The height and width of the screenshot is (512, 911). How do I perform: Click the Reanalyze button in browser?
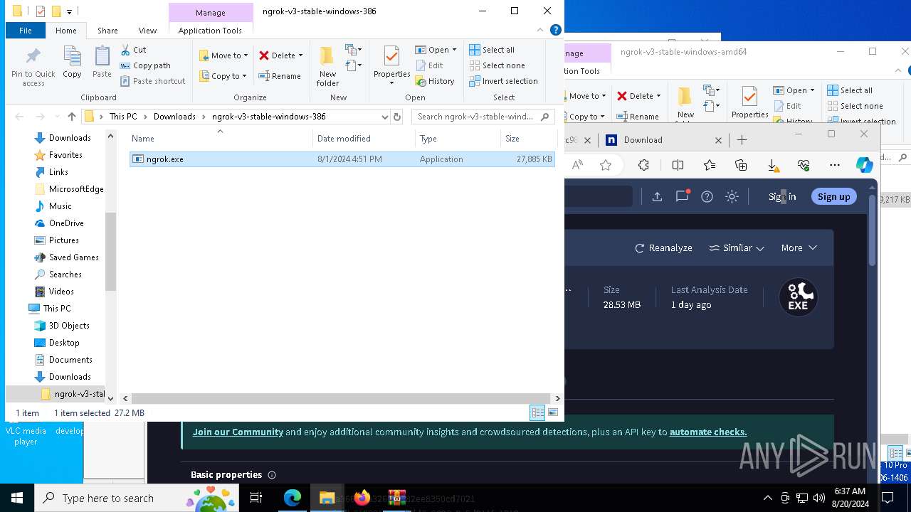click(663, 248)
